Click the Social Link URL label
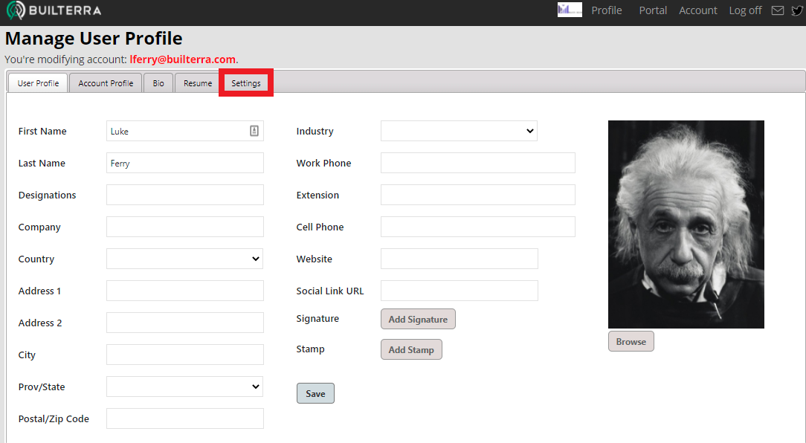This screenshot has width=806, height=443. pyautogui.click(x=330, y=291)
